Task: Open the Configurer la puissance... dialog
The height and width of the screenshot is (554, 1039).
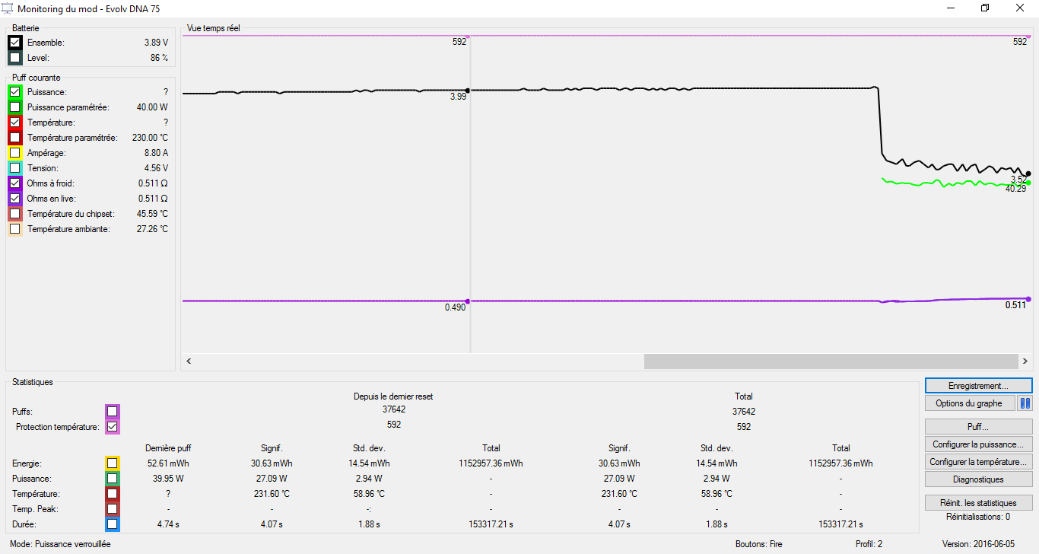Action: pyautogui.click(x=978, y=444)
